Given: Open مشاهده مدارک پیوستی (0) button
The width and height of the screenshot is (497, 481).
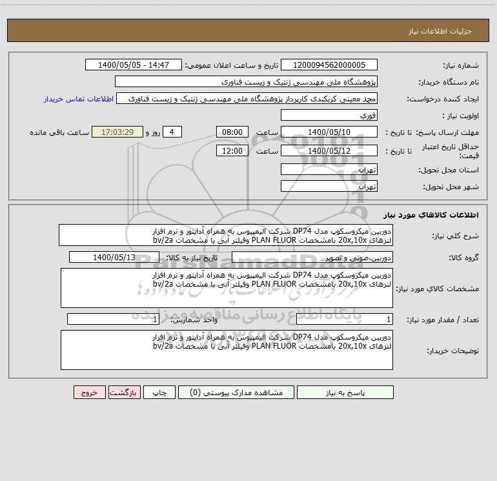Looking at the screenshot, I should tap(236, 392).
